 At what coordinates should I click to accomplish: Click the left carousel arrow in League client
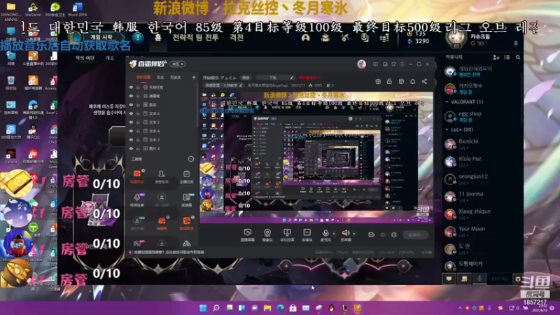click(286, 266)
